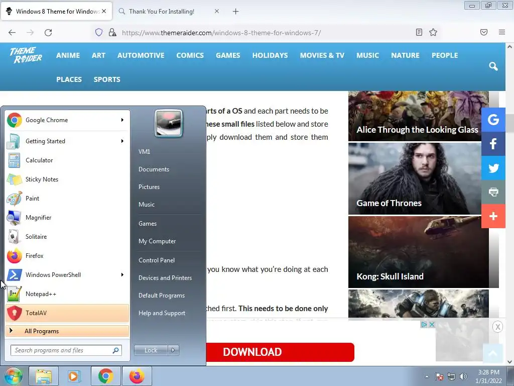
Task: Open shutdown options arrow beside Lock
Action: tap(173, 350)
